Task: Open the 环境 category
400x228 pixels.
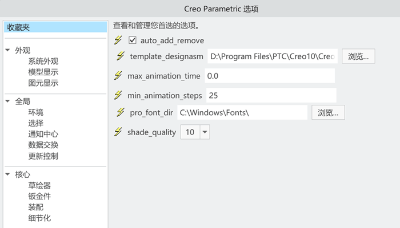Action: 35,112
